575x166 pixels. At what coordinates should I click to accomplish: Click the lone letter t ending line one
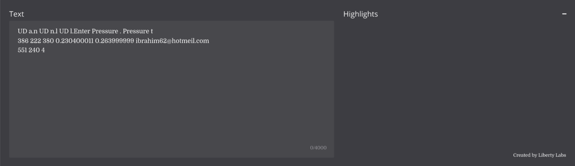[152, 31]
